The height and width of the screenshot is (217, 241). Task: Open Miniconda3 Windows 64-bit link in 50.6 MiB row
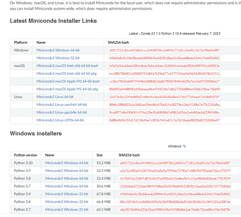67,186
